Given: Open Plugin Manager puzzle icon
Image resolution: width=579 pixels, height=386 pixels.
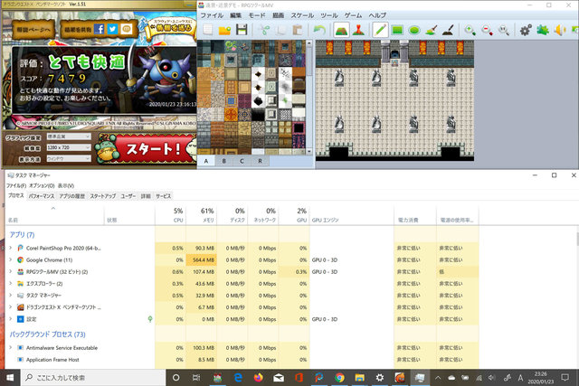Looking at the screenshot, I should [543, 30].
